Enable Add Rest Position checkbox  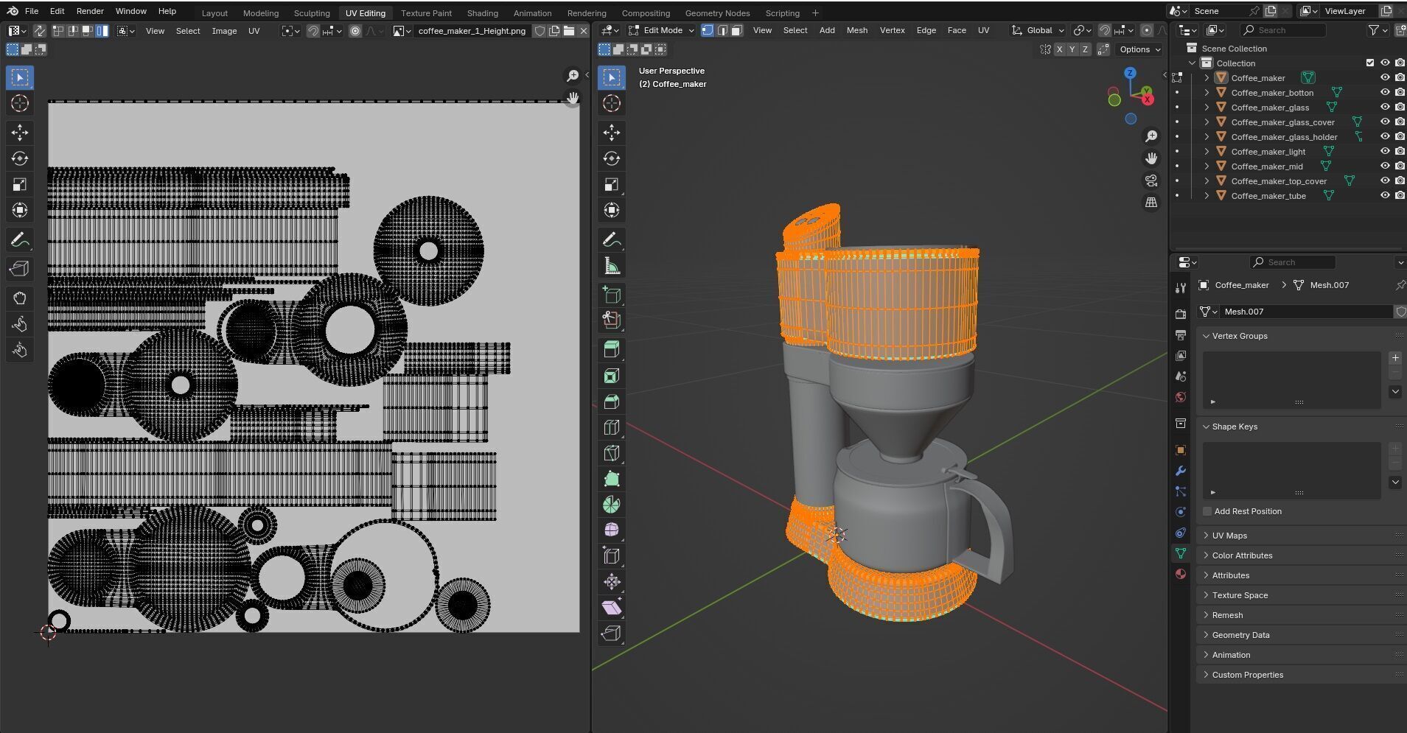(1207, 511)
